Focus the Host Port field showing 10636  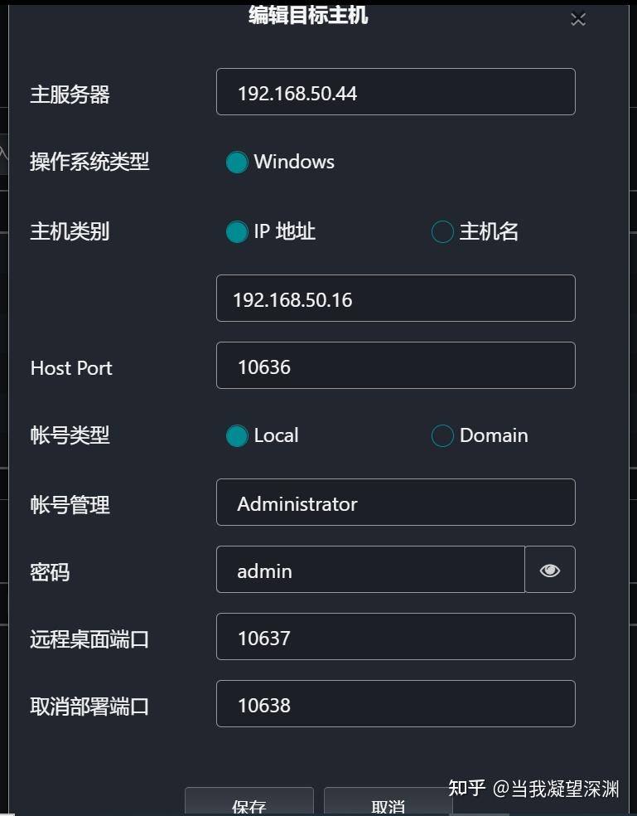(x=395, y=365)
